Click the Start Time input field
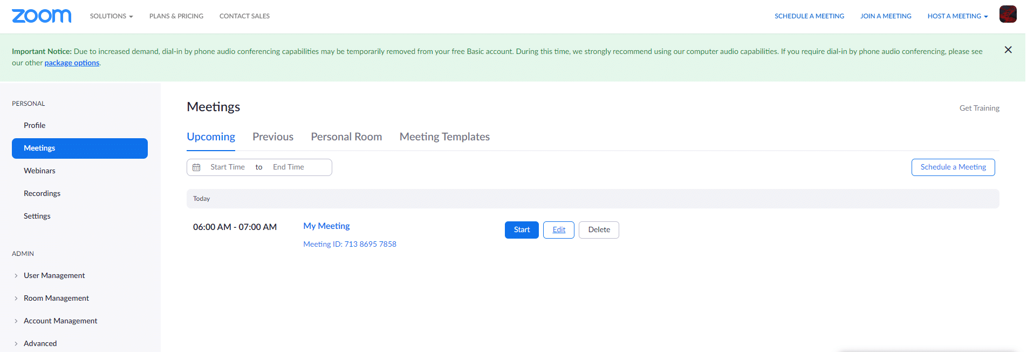Image resolution: width=1027 pixels, height=352 pixels. point(228,167)
